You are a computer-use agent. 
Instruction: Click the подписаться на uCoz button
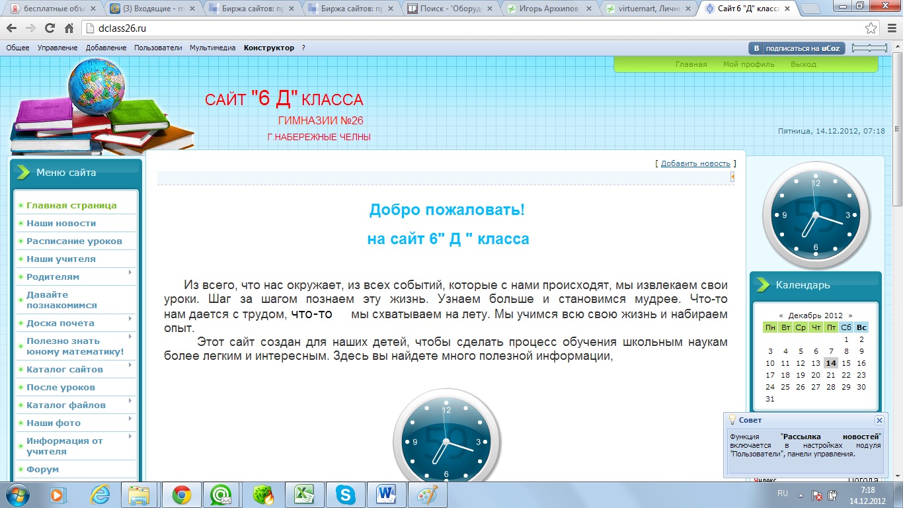tap(797, 48)
